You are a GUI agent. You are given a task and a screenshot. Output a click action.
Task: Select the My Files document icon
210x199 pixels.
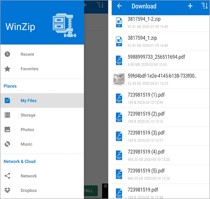click(x=7, y=100)
